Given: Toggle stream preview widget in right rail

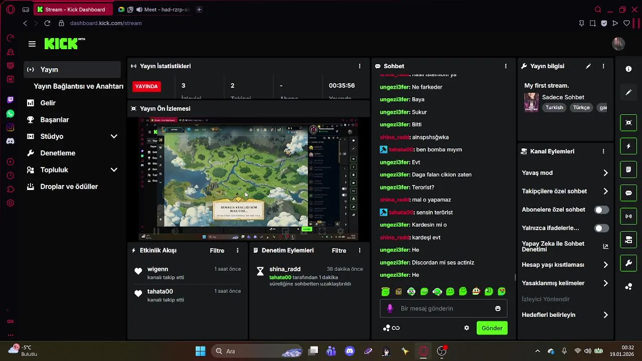Looking at the screenshot, I should (x=628, y=122).
